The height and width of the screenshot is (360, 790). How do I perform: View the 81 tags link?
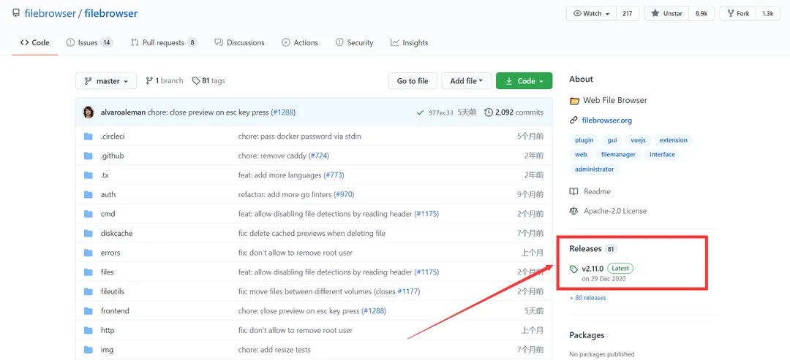[208, 80]
